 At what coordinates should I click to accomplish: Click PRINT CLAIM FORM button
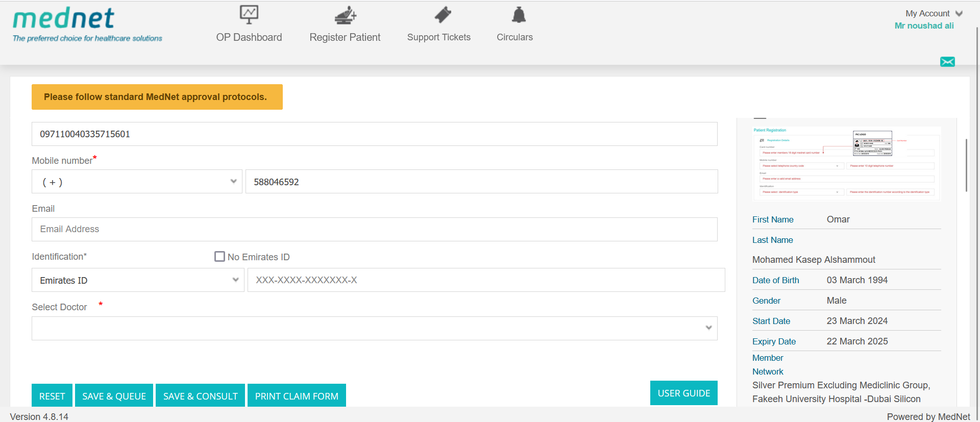(297, 395)
